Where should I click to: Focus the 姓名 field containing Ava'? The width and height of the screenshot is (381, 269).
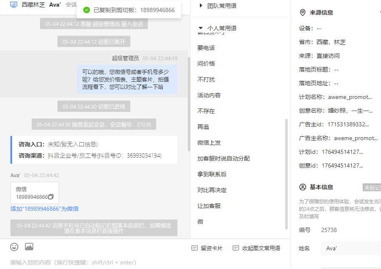point(350,248)
